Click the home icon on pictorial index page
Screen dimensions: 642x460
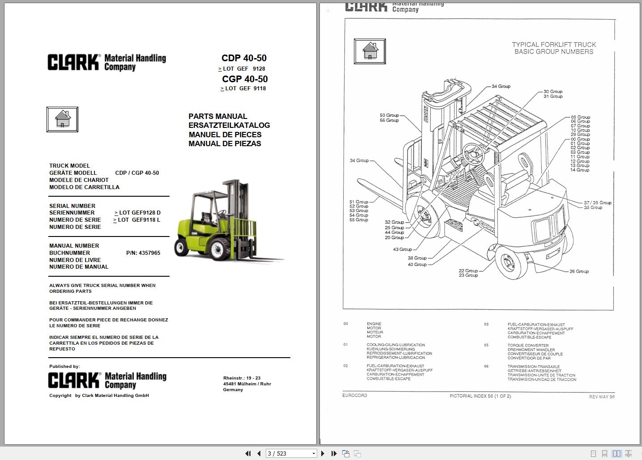(370, 51)
